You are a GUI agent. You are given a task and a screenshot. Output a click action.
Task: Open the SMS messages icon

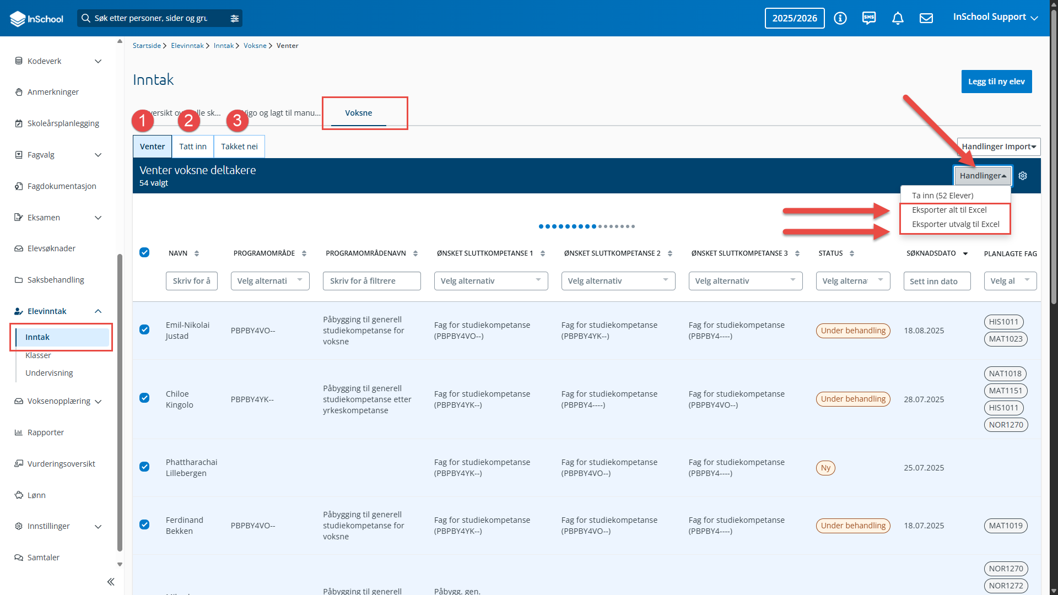869,18
